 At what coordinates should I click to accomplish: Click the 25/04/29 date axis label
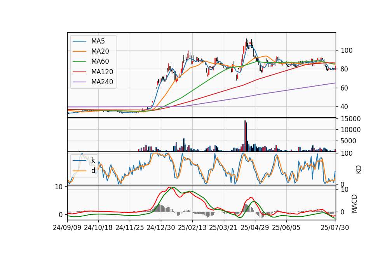(255, 228)
